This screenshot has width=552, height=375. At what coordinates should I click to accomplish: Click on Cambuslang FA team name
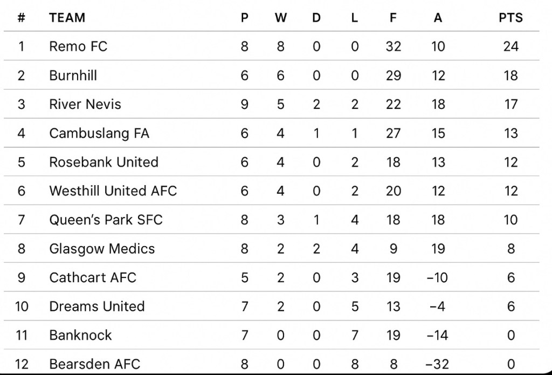pyautogui.click(x=99, y=133)
